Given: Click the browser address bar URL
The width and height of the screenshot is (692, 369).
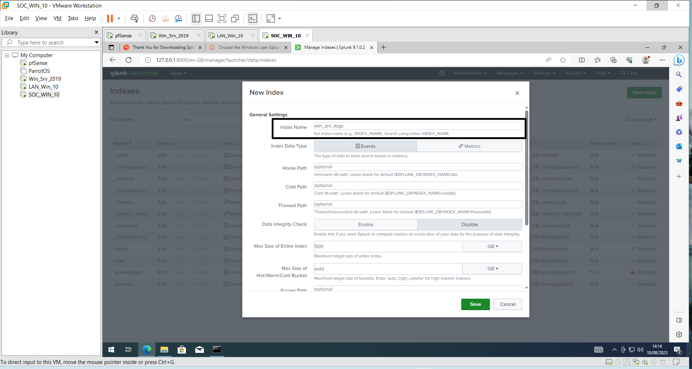Looking at the screenshot, I should (216, 60).
